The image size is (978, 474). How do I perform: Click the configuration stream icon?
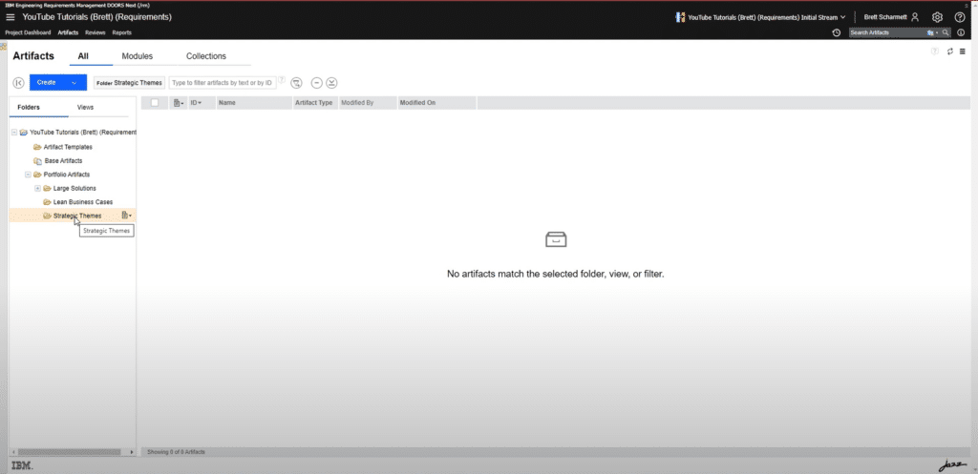680,17
